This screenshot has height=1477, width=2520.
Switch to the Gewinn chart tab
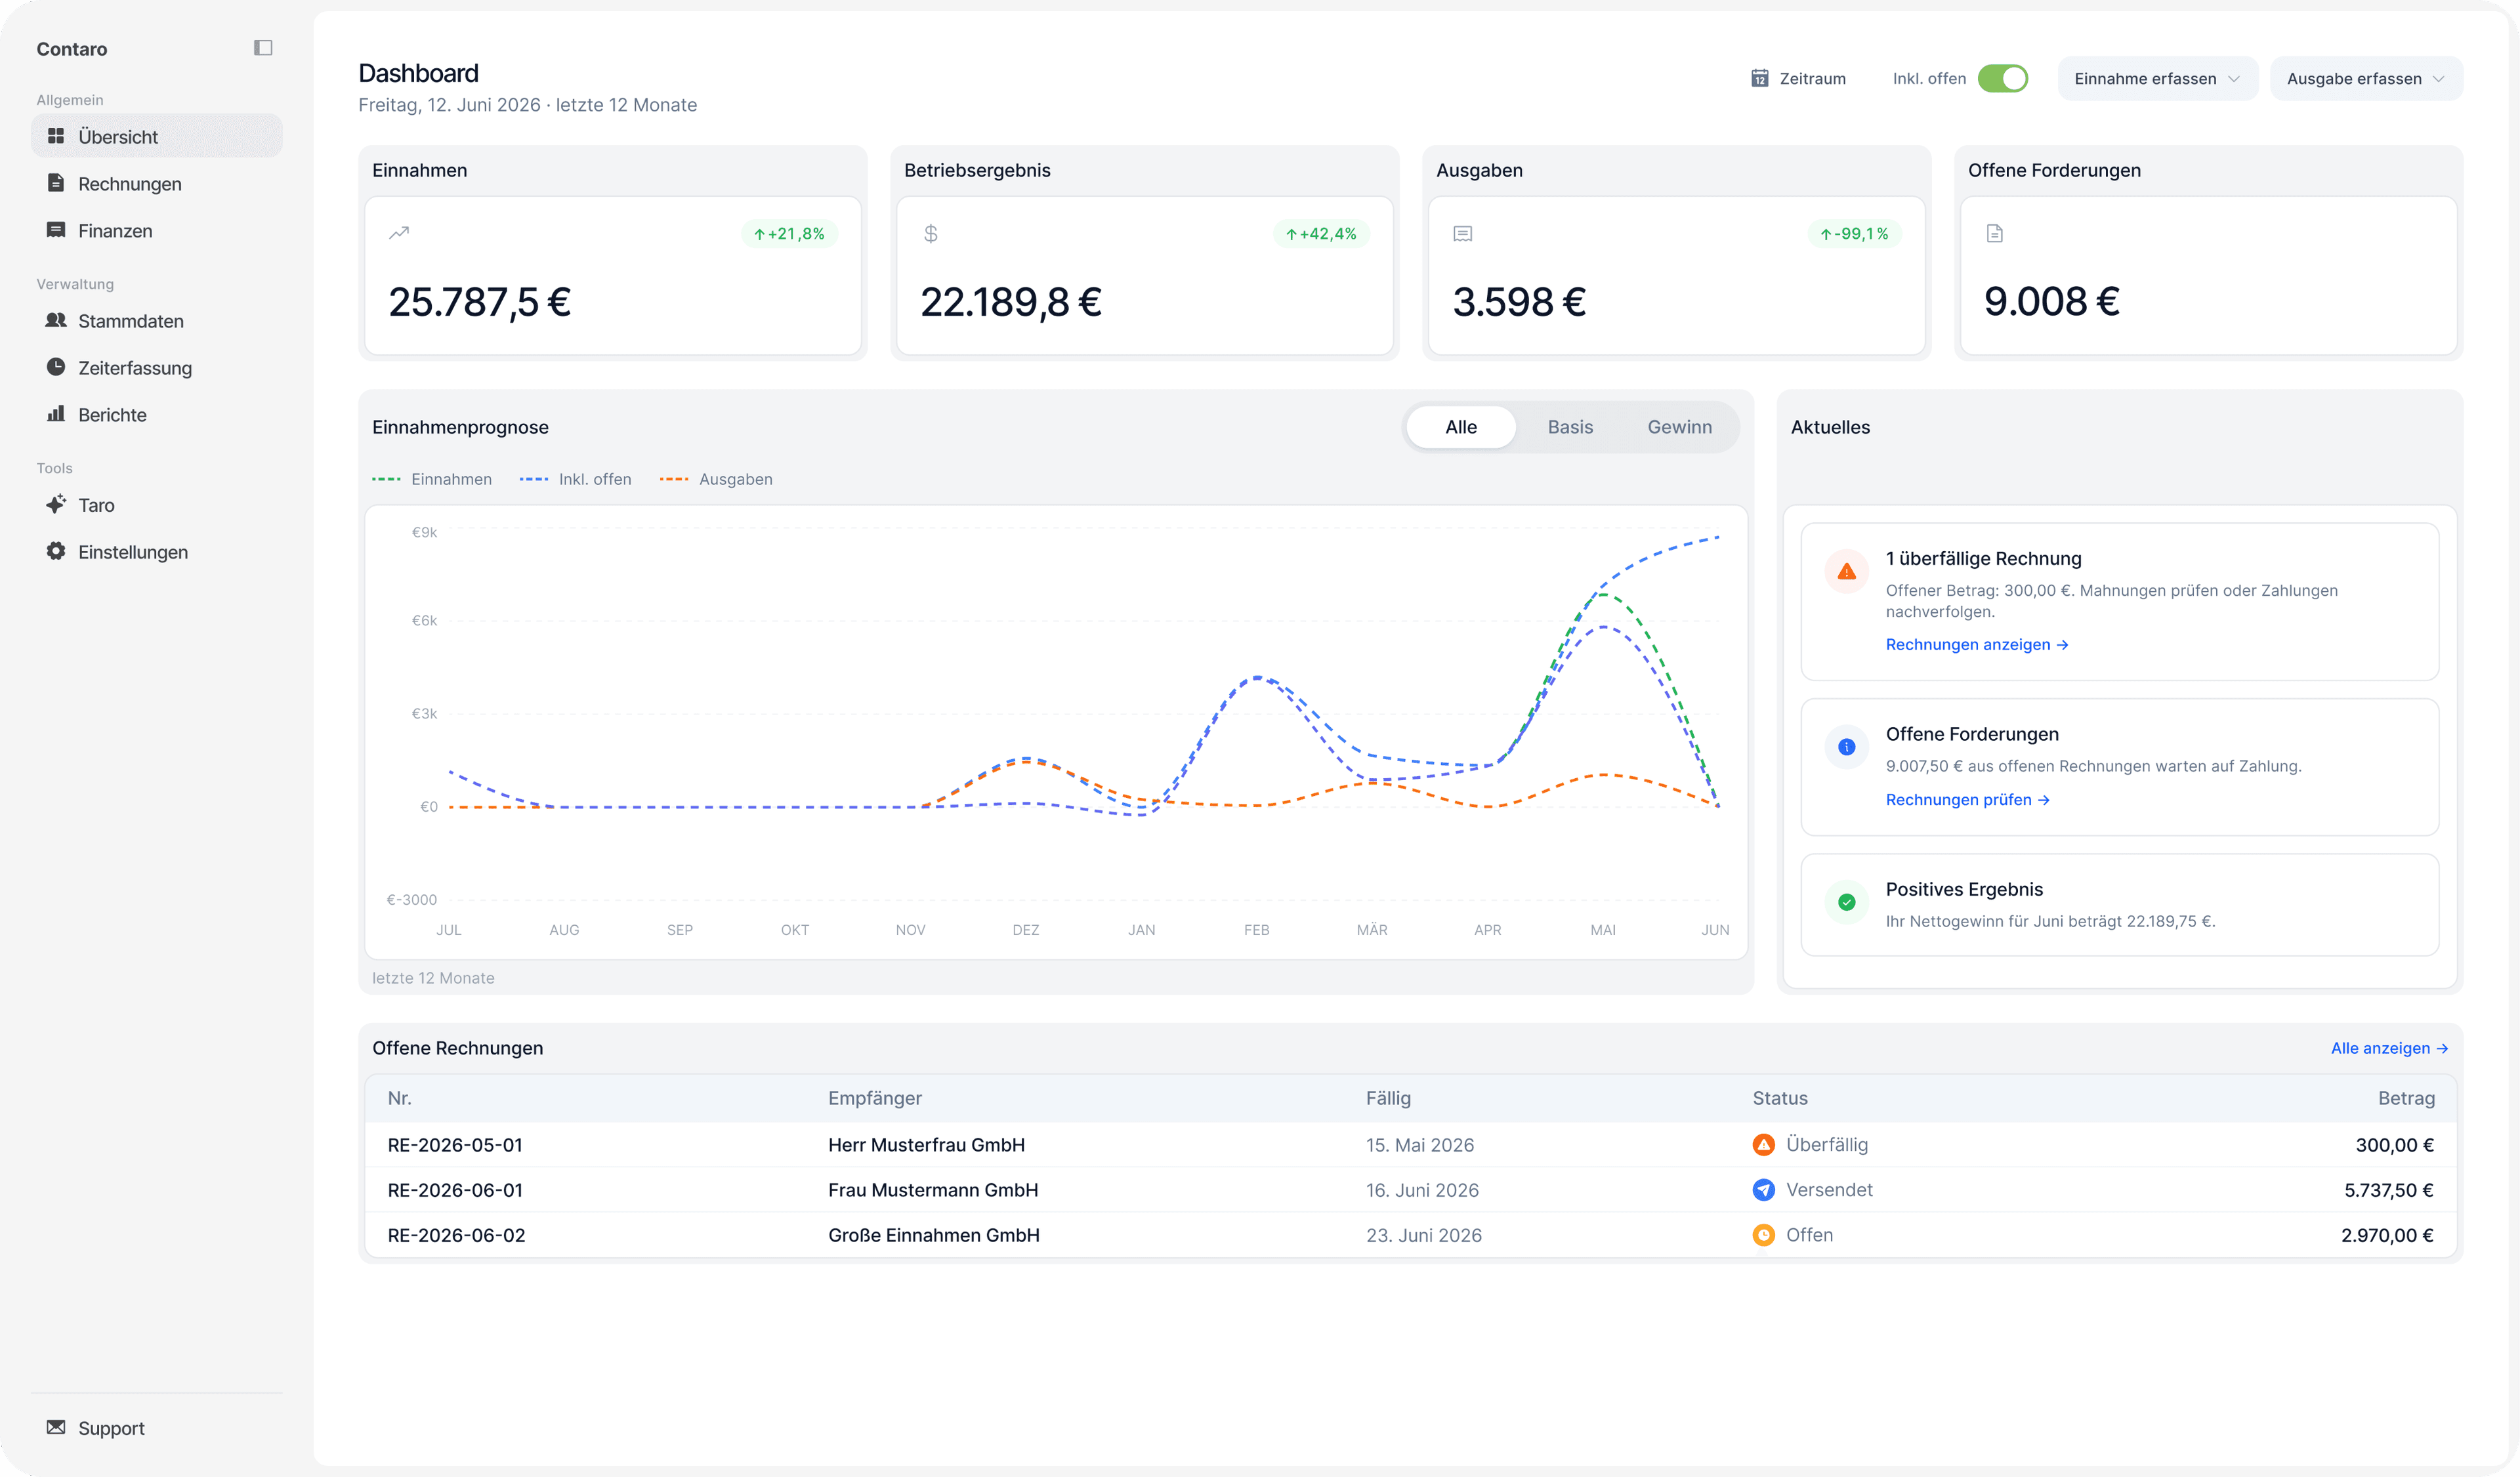(1680, 427)
